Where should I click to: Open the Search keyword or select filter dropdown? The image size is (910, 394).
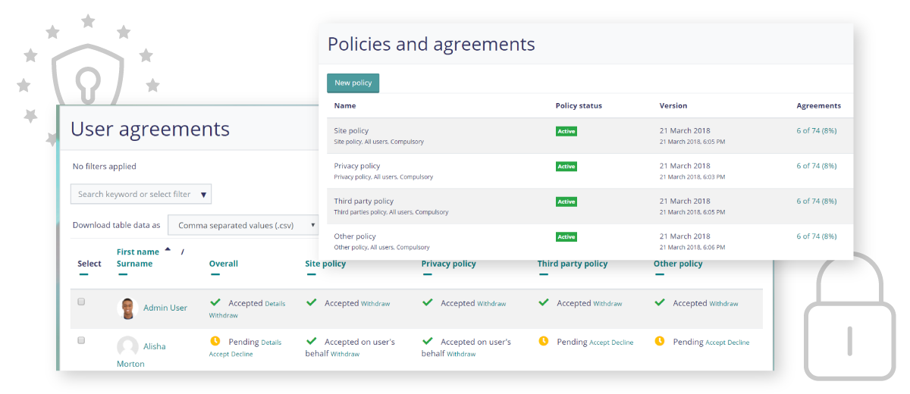[x=141, y=194]
